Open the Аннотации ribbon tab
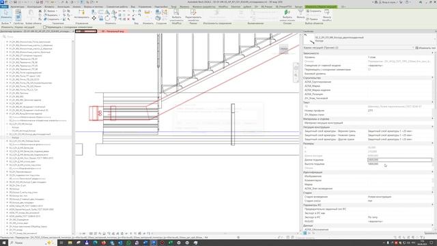 click(x=64, y=7)
